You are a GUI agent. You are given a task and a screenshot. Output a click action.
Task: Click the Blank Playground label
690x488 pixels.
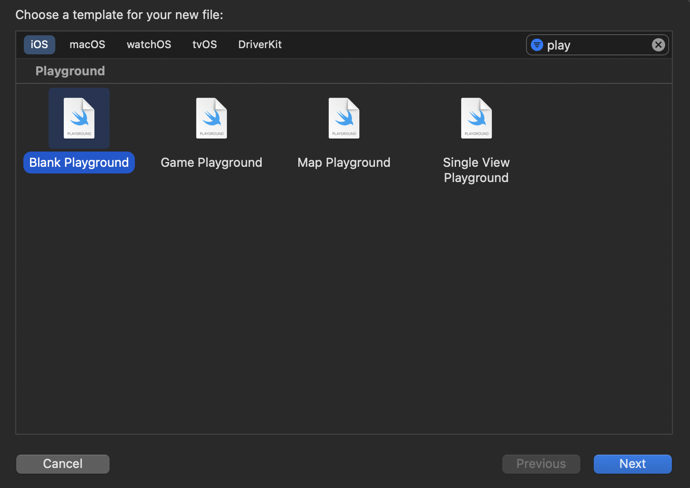pyautogui.click(x=79, y=163)
